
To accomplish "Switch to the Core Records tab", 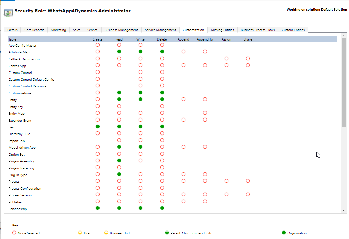I will click(x=34, y=30).
